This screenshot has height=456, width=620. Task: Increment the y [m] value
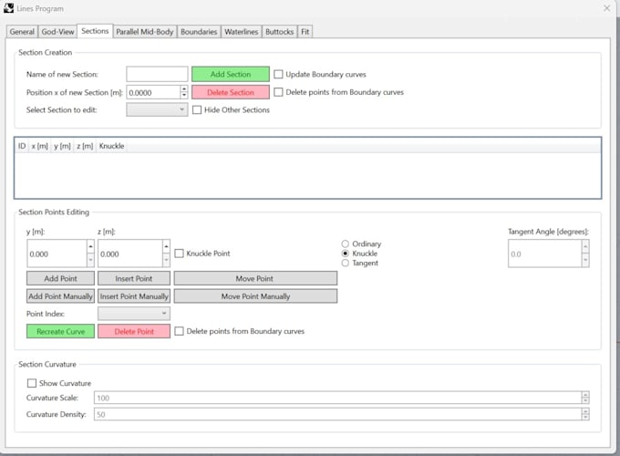pos(90,246)
